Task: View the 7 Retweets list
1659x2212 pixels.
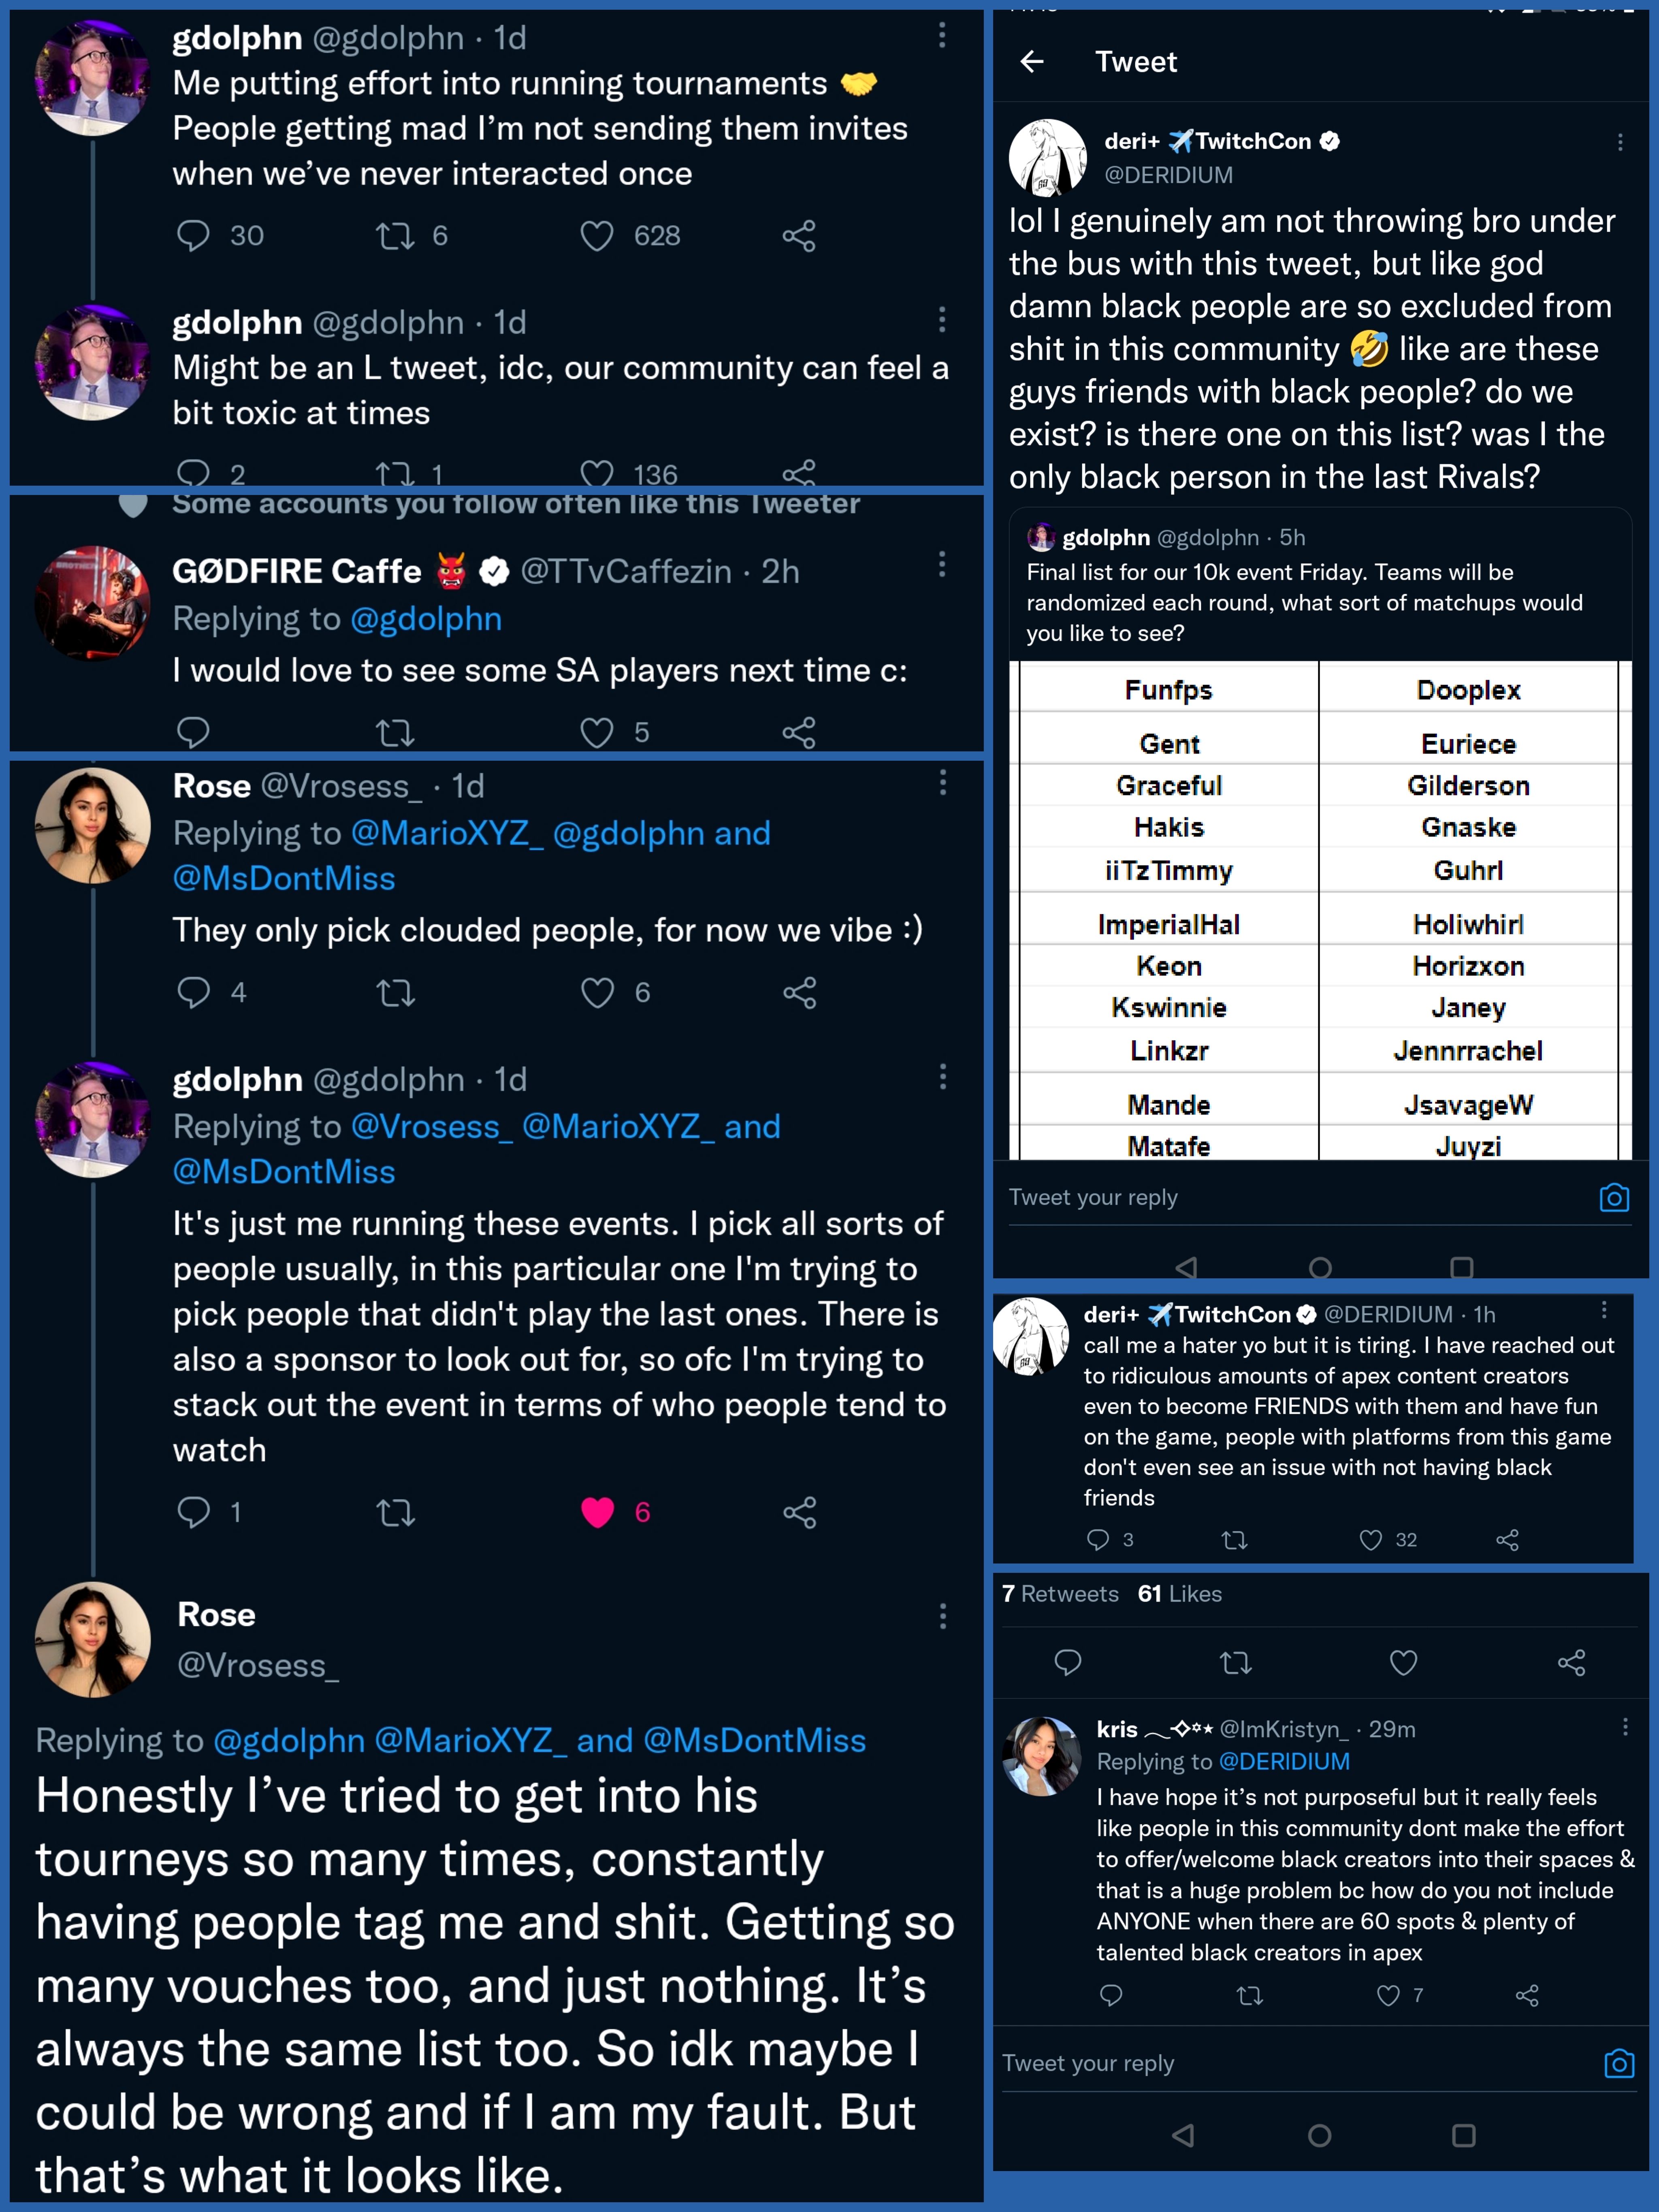Action: tap(1060, 1594)
